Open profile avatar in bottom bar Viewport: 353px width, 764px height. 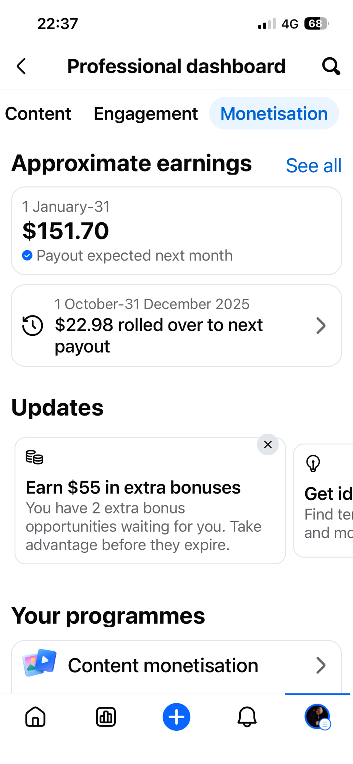coord(317,717)
